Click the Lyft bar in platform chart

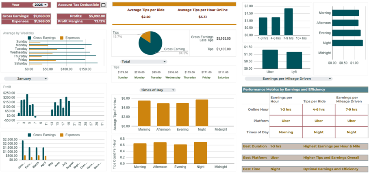294,60
